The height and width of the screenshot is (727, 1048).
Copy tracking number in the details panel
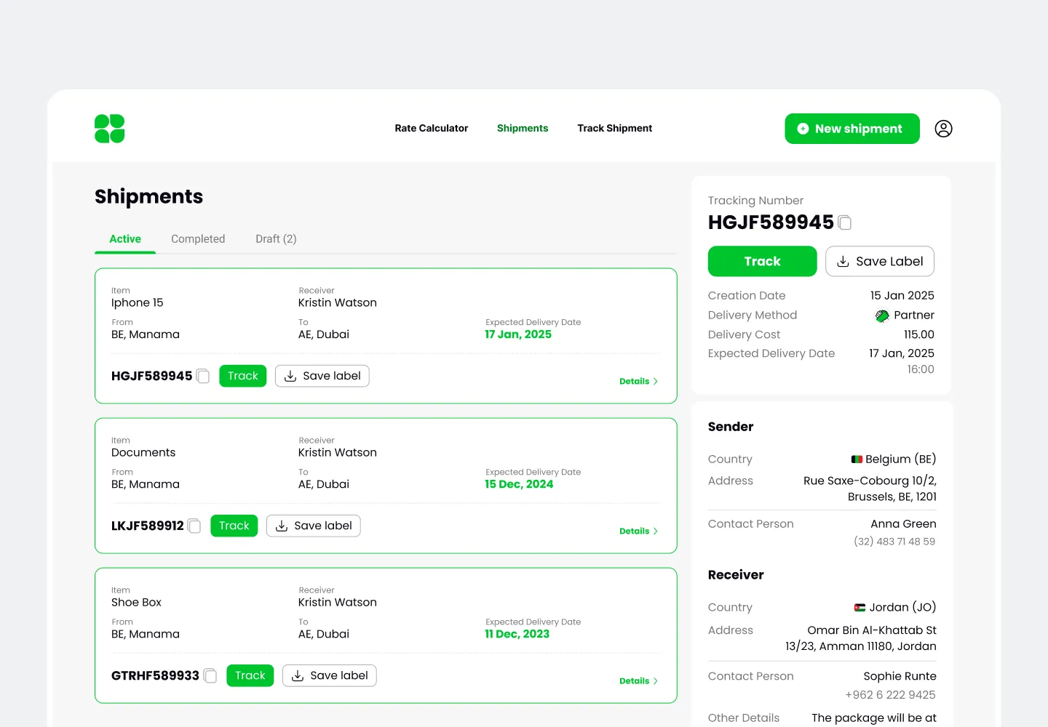[845, 222]
